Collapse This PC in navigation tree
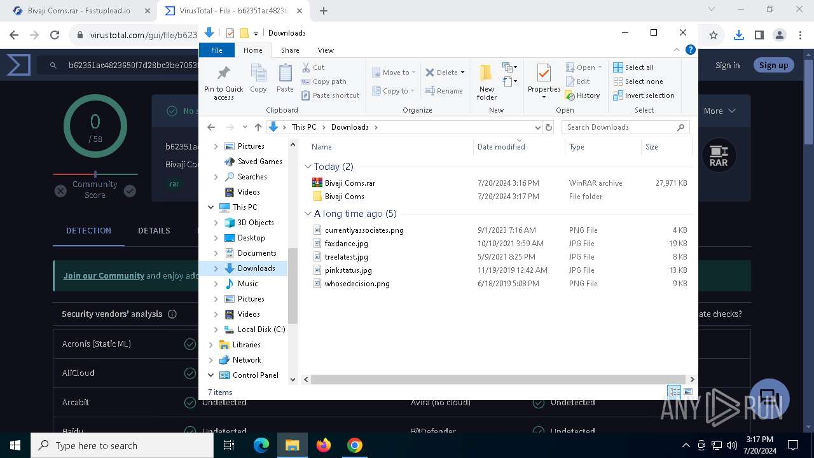 pos(211,207)
